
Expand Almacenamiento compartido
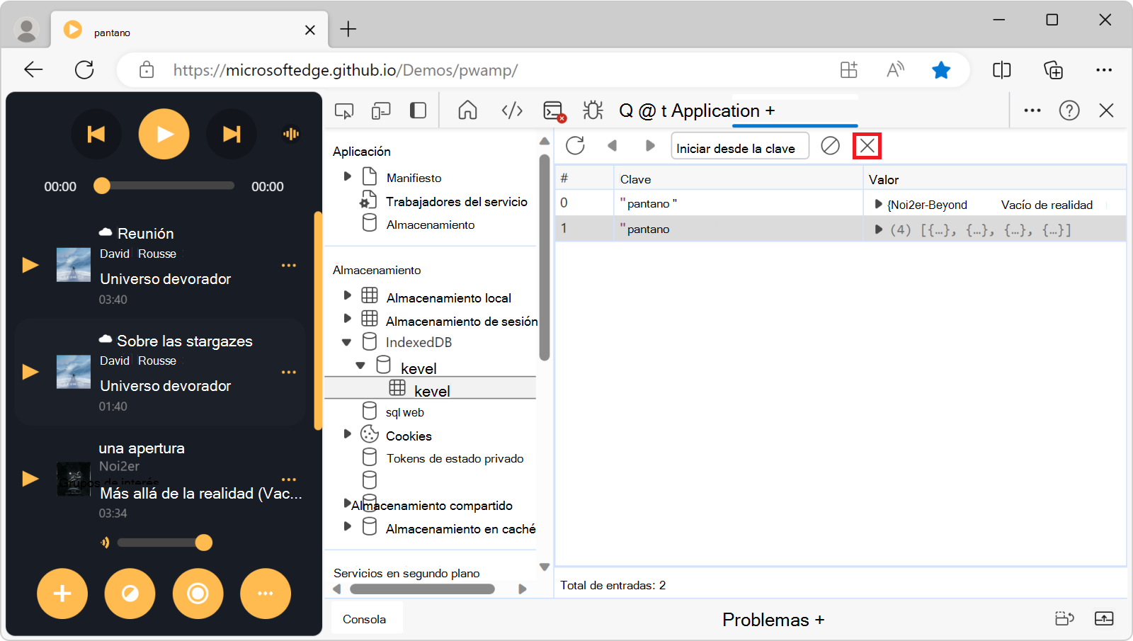point(347,503)
